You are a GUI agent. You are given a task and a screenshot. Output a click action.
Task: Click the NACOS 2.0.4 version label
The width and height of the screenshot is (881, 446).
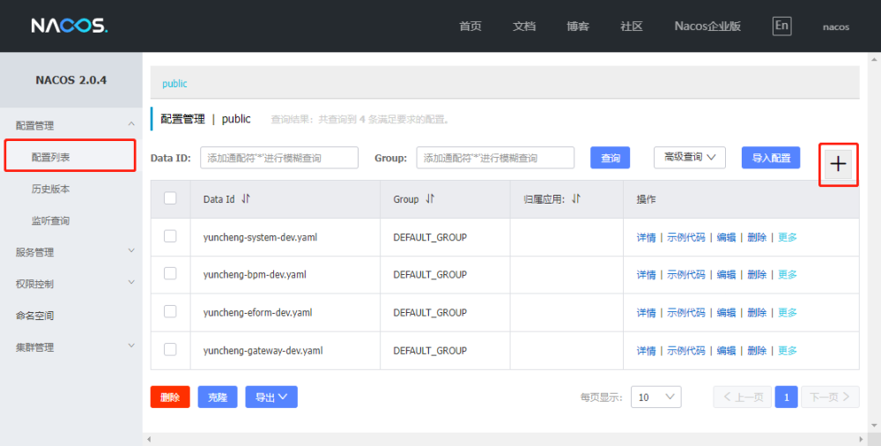(70, 80)
